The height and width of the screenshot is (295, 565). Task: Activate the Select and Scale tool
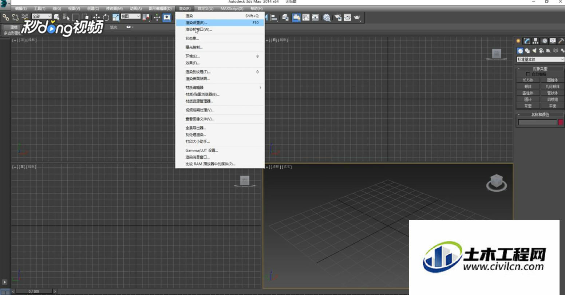coord(116,17)
